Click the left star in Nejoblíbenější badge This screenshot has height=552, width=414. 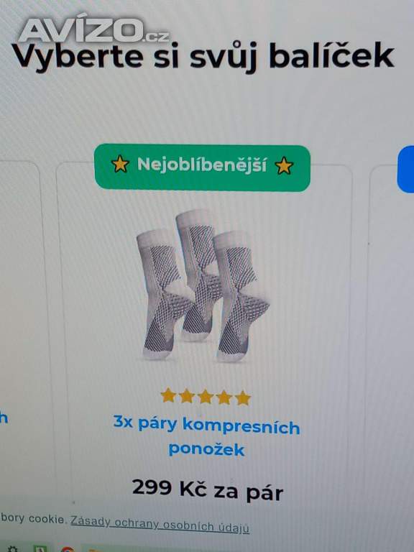click(x=121, y=164)
